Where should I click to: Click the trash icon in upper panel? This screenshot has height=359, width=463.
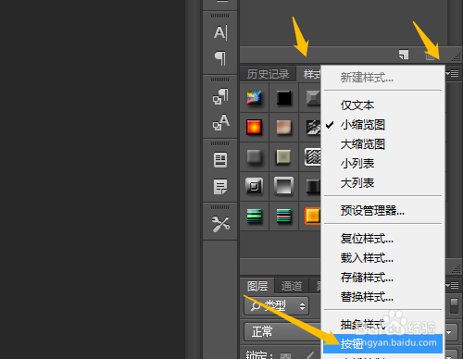point(430,56)
